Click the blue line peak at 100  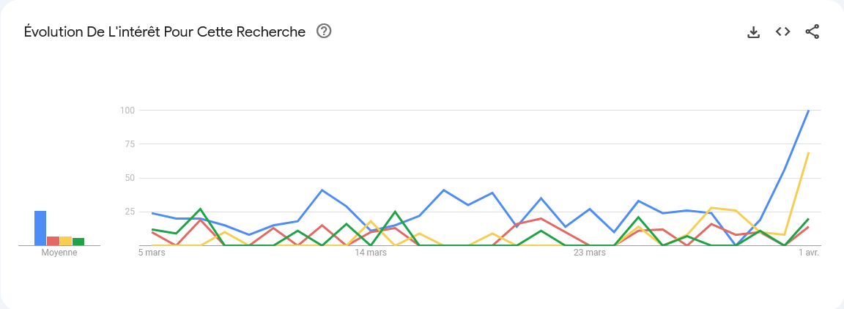[809, 111]
